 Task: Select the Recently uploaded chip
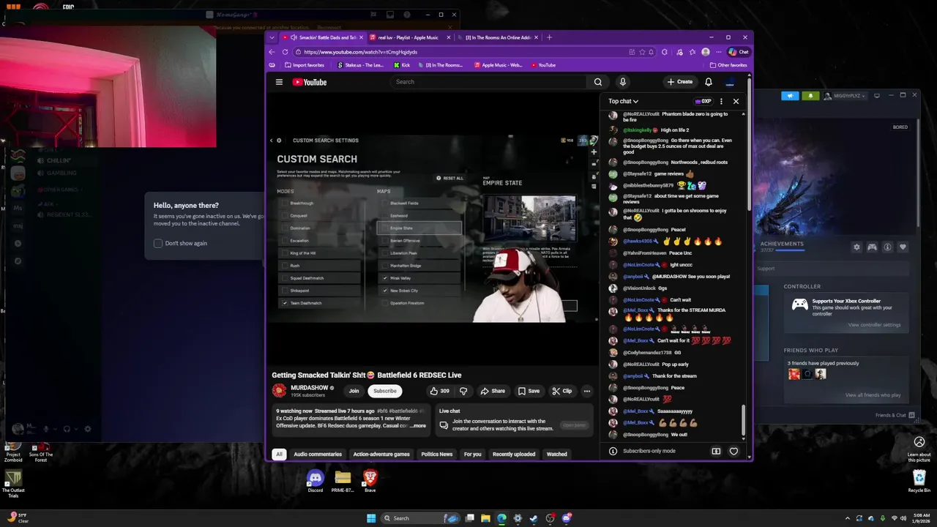pos(514,454)
